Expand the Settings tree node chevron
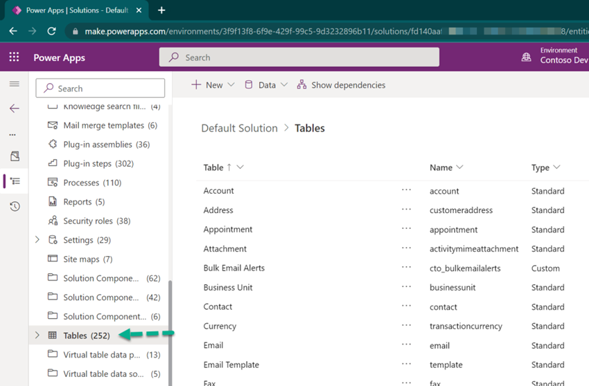 [37, 239]
